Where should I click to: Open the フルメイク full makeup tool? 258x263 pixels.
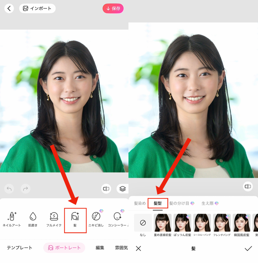click(x=54, y=220)
